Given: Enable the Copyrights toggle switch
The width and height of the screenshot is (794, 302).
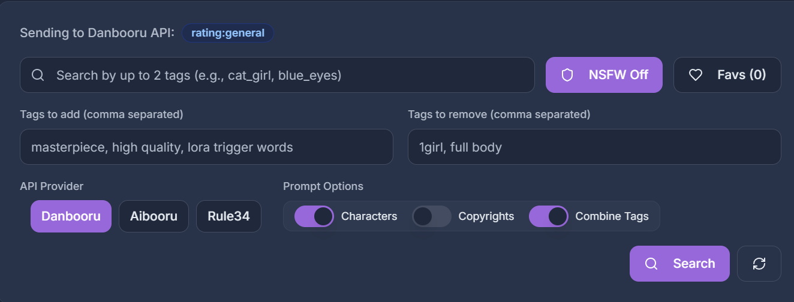Looking at the screenshot, I should point(431,216).
